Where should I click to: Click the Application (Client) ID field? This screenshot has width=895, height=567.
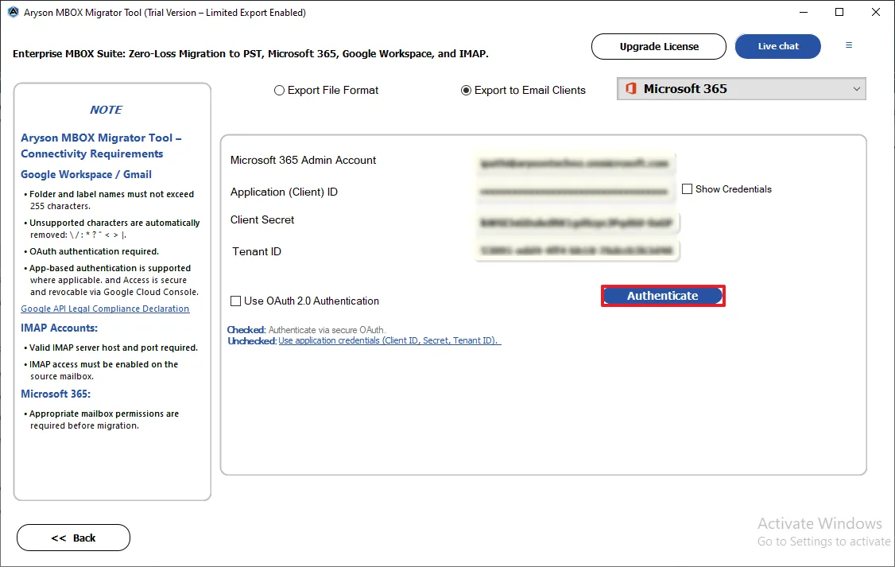pyautogui.click(x=574, y=192)
